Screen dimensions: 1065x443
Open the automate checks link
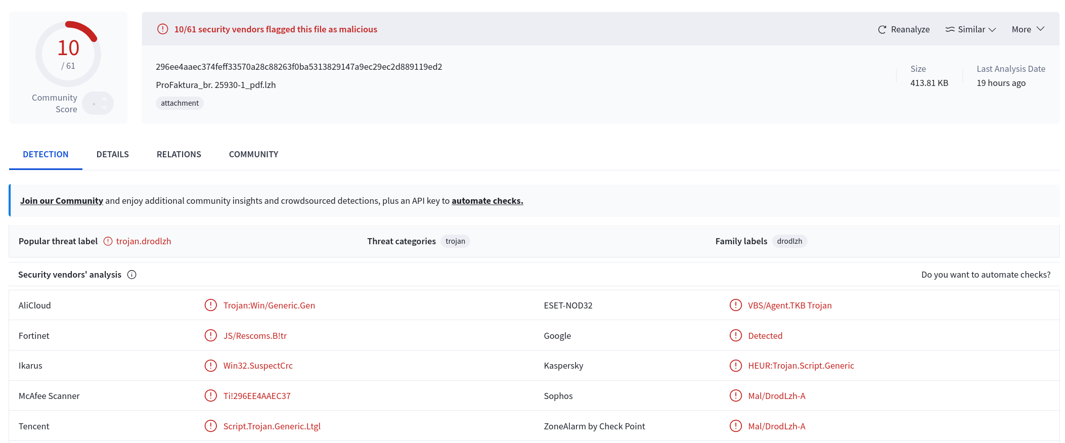487,201
